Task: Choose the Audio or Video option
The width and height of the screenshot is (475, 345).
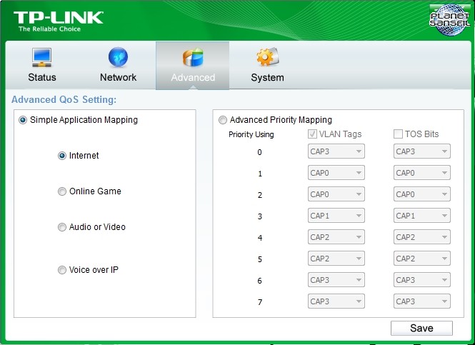Action: 62,227
